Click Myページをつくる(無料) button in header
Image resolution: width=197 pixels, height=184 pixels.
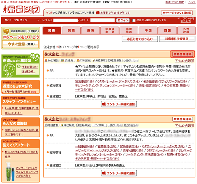(177, 13)
